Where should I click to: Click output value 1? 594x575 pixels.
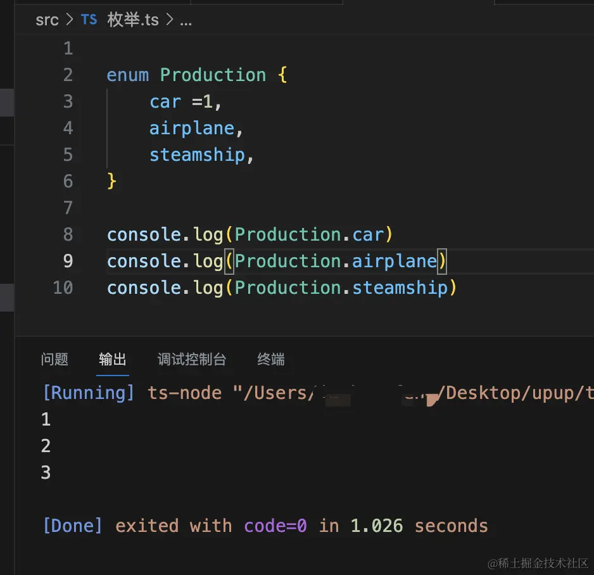46,419
